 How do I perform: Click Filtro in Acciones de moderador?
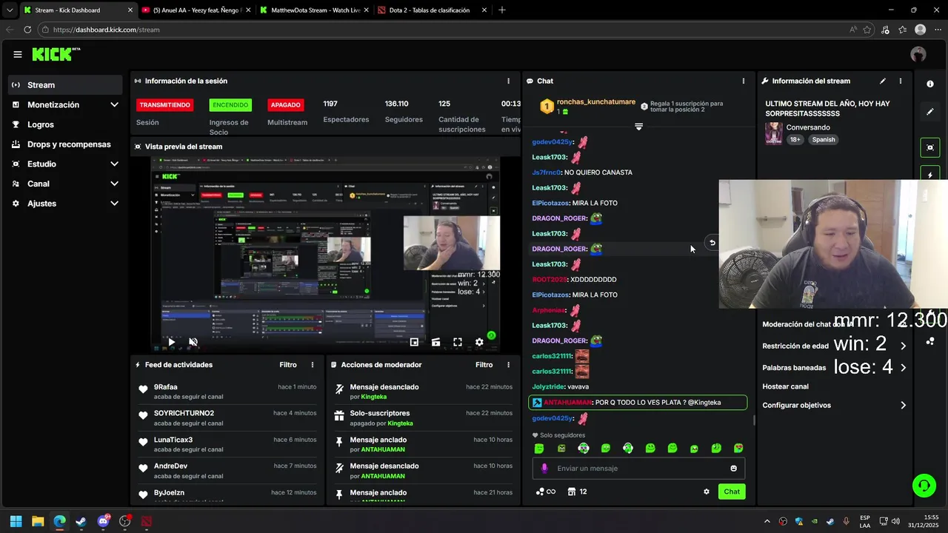pos(484,365)
